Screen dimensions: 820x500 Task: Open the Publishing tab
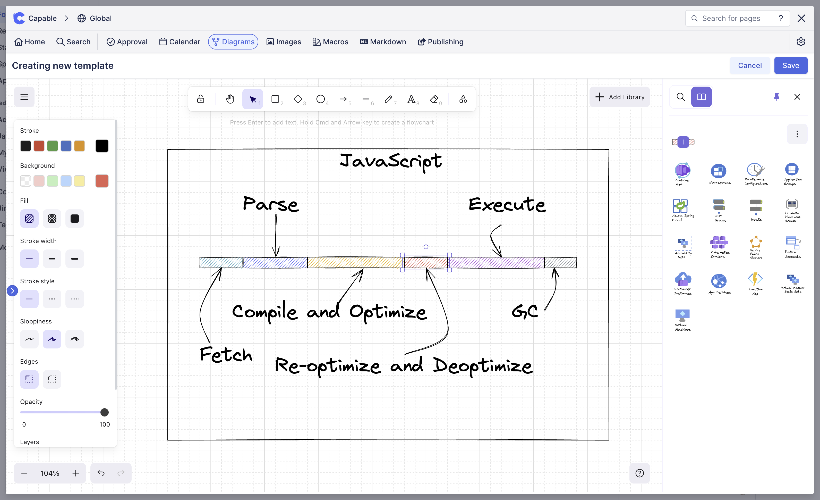pos(441,42)
